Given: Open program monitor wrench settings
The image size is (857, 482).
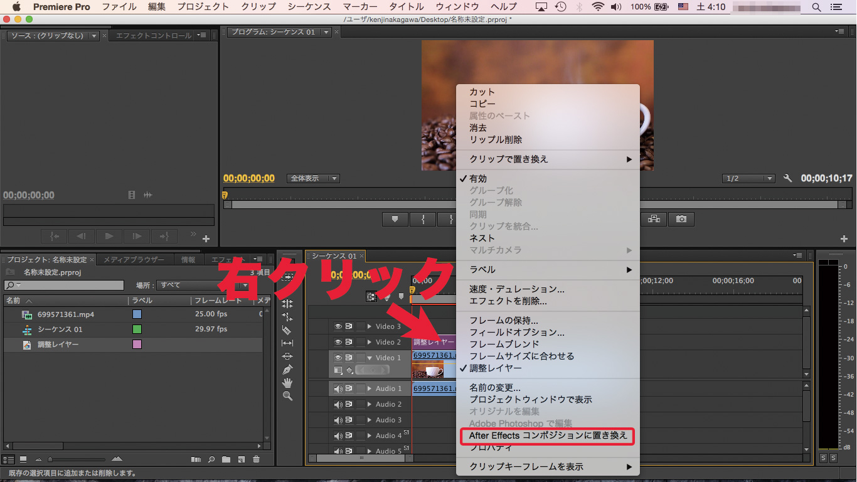Looking at the screenshot, I should (788, 178).
